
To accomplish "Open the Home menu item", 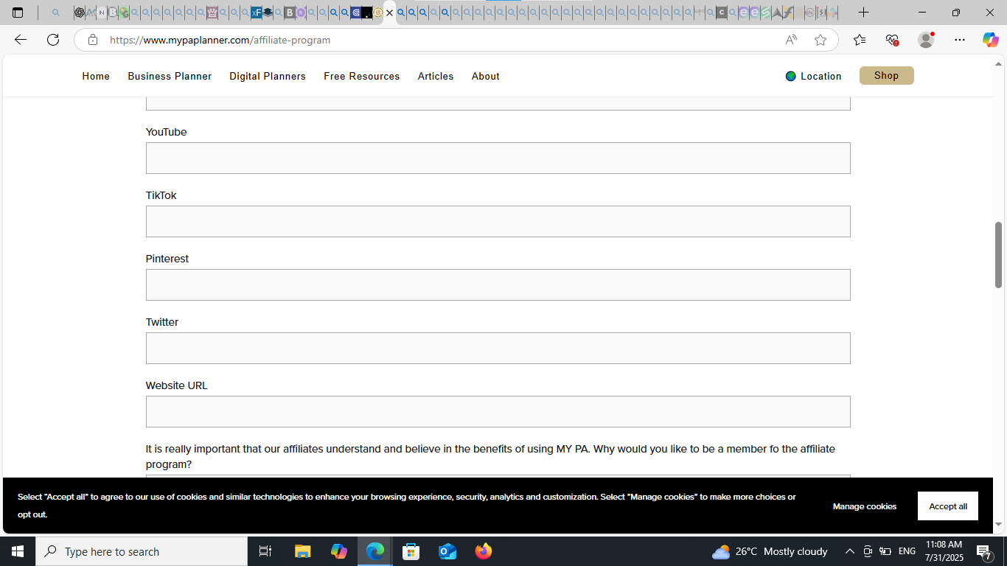I will pos(96,76).
